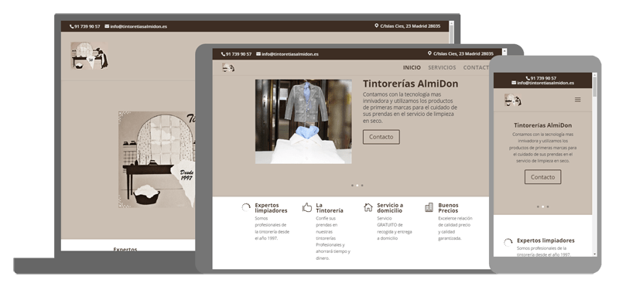Click the location pin icon in desktop top bar
This screenshot has width=619, height=290.
click(x=377, y=26)
